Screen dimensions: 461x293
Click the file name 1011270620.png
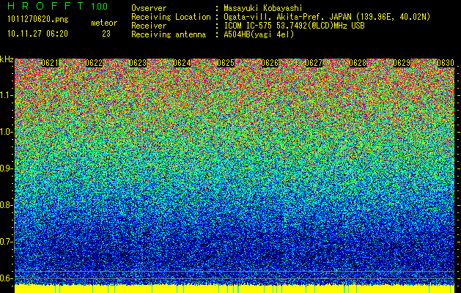38,19
